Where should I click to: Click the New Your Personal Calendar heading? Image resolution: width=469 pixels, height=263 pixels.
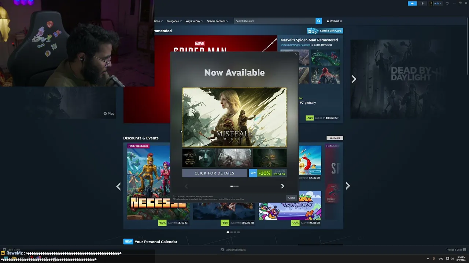[150, 241]
